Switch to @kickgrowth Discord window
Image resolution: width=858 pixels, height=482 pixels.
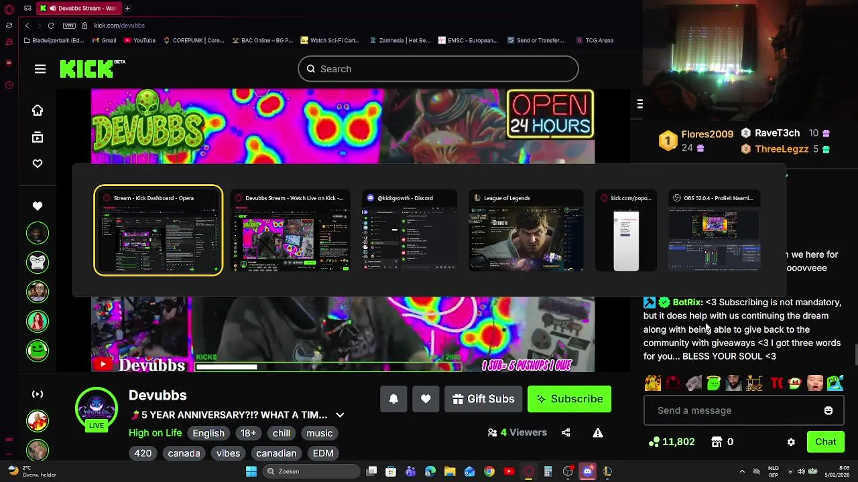pos(409,230)
